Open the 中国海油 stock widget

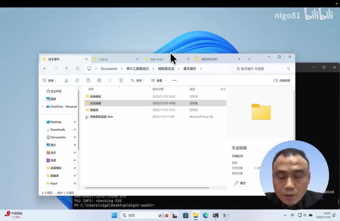click(x=14, y=215)
